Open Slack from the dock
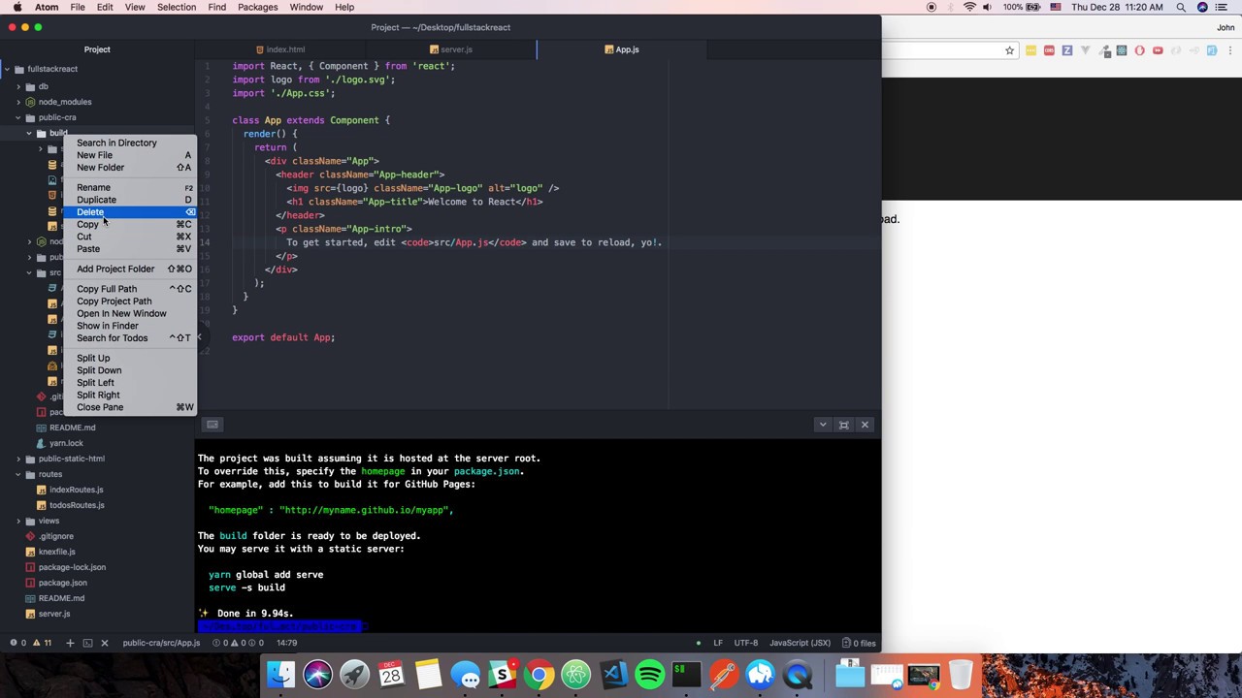The height and width of the screenshot is (698, 1242). coord(502,675)
